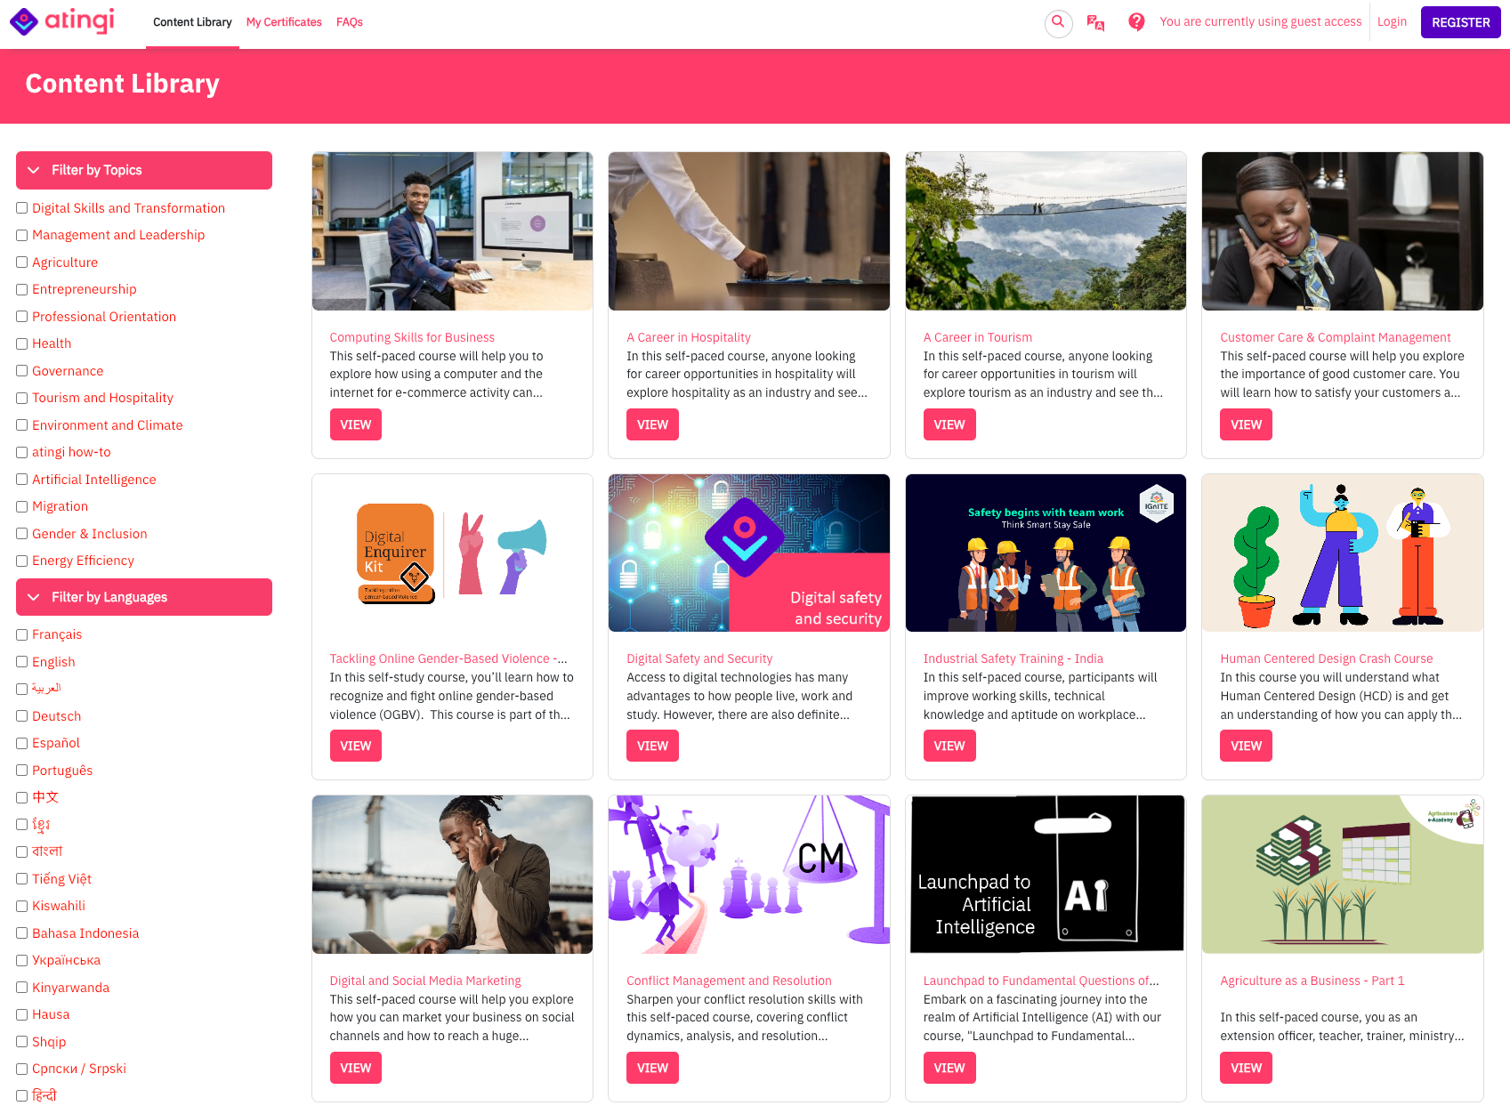The height and width of the screenshot is (1114, 1510).
Task: Check Digital Skills and Transformation filter
Action: pos(22,208)
